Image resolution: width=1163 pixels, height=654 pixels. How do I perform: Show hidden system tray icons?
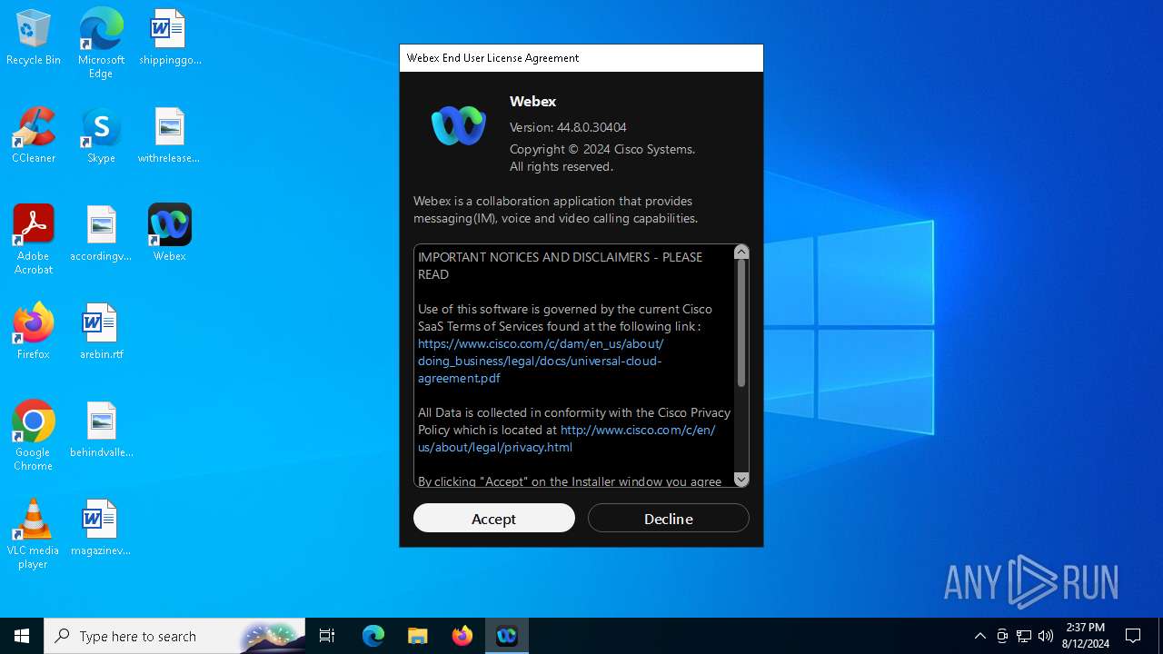coord(979,636)
